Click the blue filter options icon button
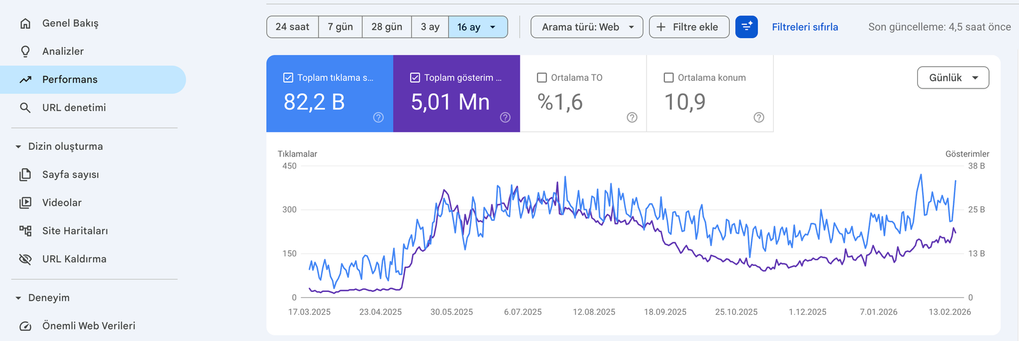This screenshot has height=341, width=1019. 746,27
